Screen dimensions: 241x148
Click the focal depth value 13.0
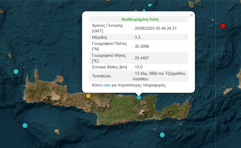139,67
